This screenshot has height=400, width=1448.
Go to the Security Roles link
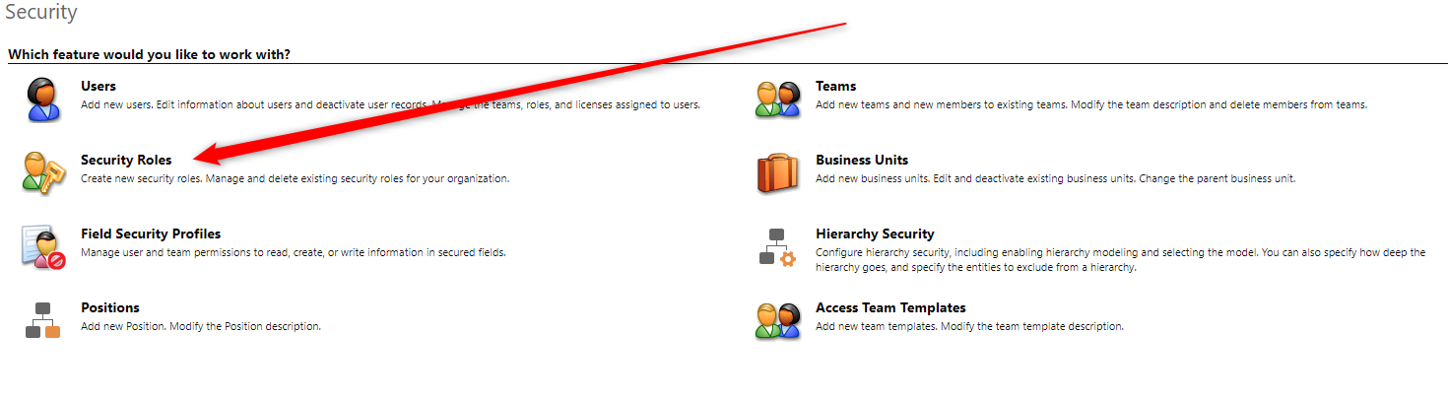126,160
